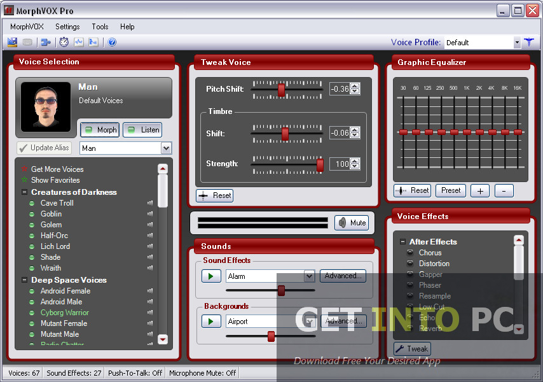The height and width of the screenshot is (382, 543).
Task: Open the Man alias dropdown
Action: click(166, 148)
